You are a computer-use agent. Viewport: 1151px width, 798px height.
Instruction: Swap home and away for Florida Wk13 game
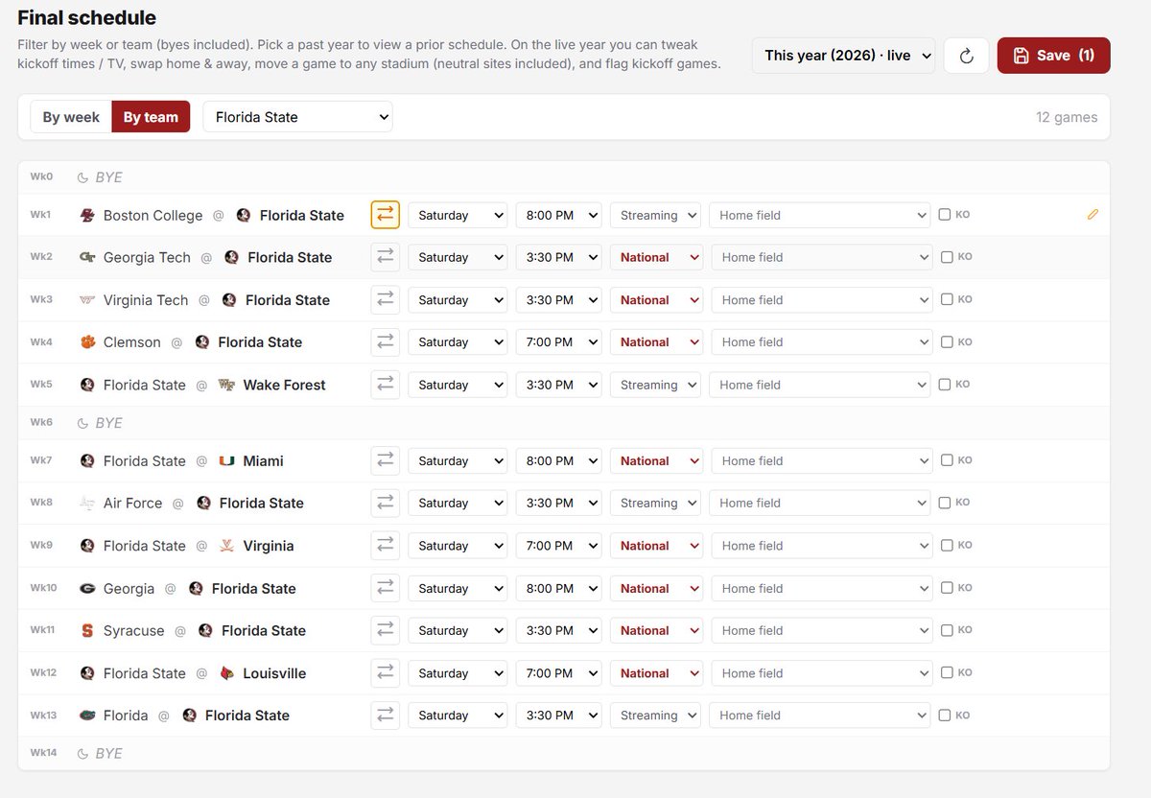tap(386, 715)
